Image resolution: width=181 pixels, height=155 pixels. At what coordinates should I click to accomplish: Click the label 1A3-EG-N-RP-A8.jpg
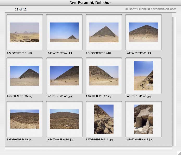pyautogui.click(x=138, y=96)
